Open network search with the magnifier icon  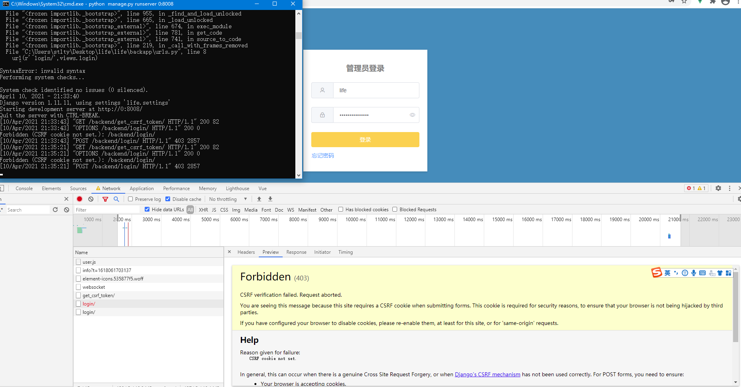click(x=116, y=199)
